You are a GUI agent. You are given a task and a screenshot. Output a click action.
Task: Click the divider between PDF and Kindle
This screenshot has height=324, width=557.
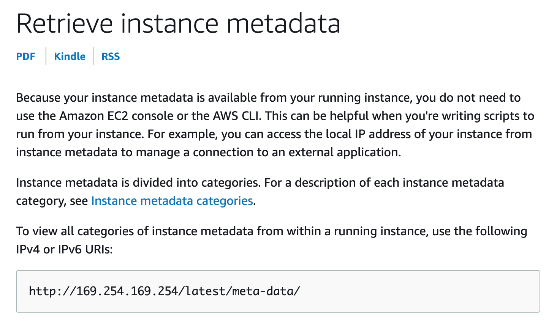(x=46, y=56)
